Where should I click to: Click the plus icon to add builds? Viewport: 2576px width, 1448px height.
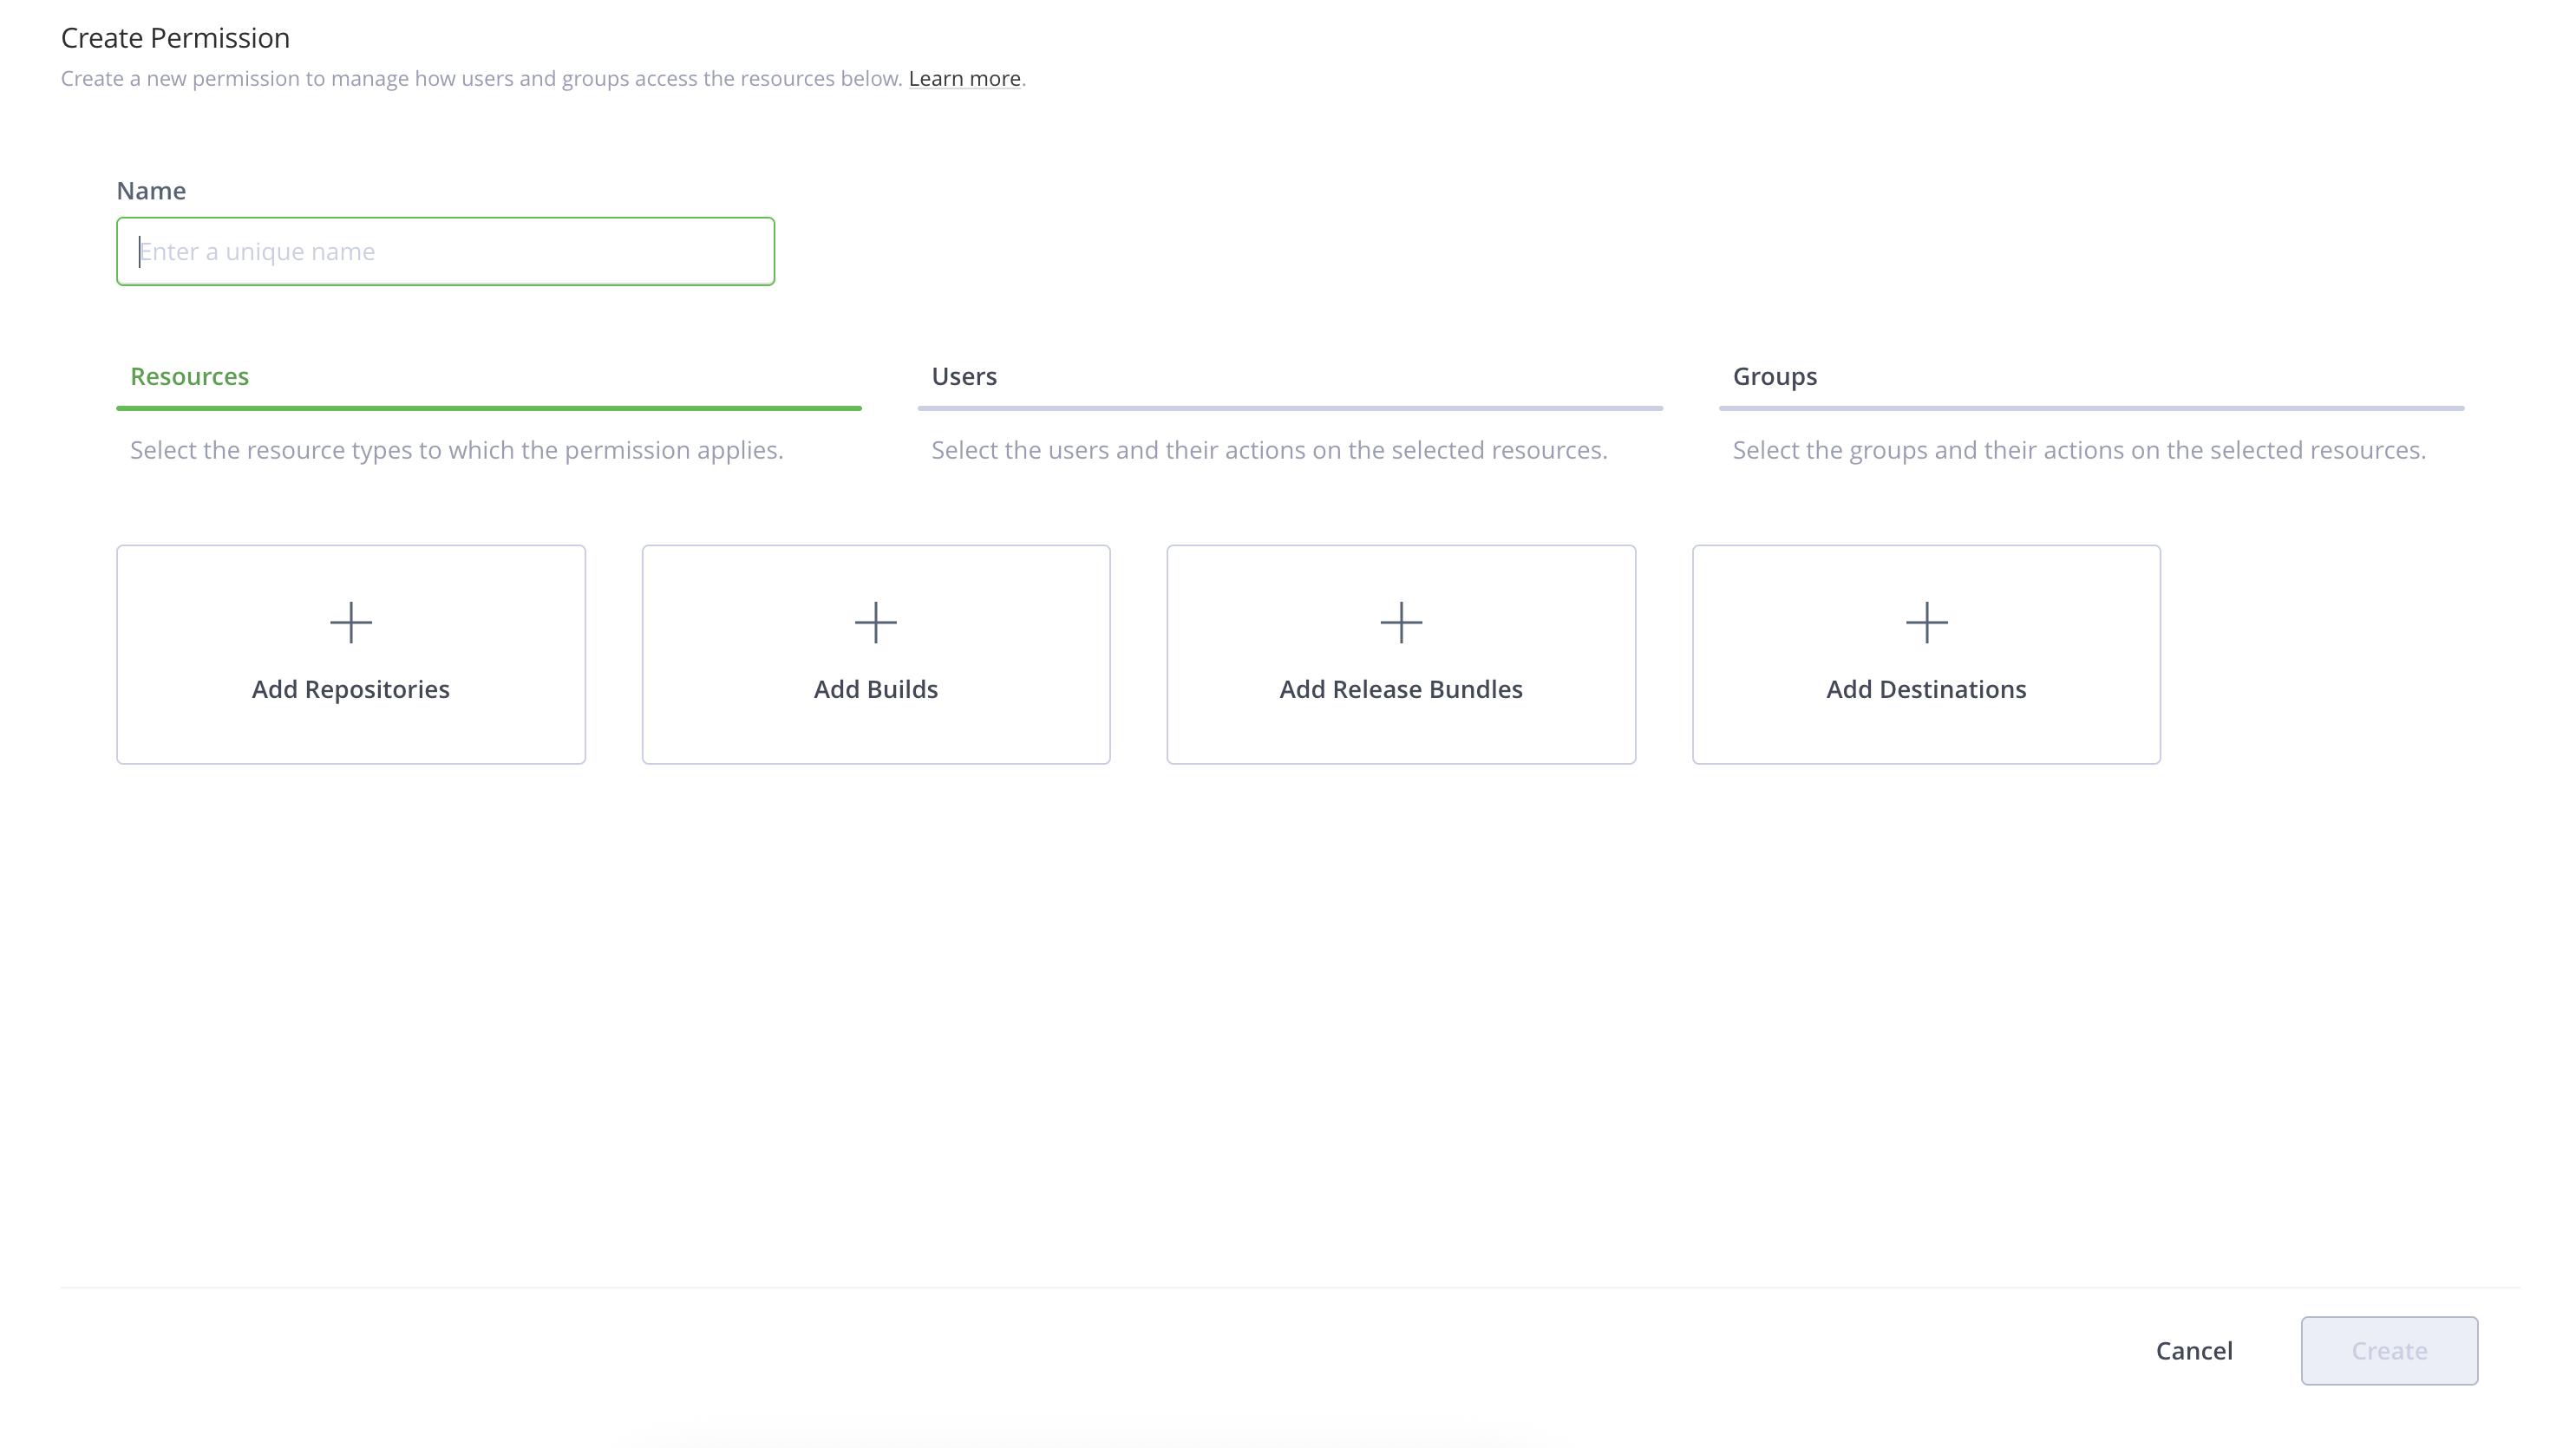[x=875, y=622]
